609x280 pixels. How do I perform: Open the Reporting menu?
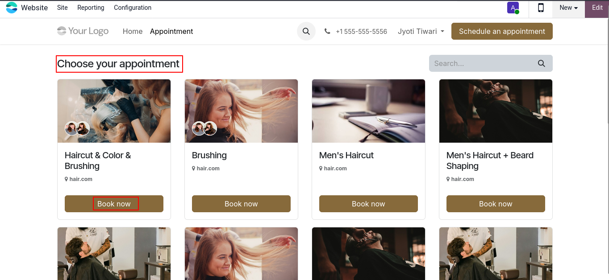(x=91, y=8)
